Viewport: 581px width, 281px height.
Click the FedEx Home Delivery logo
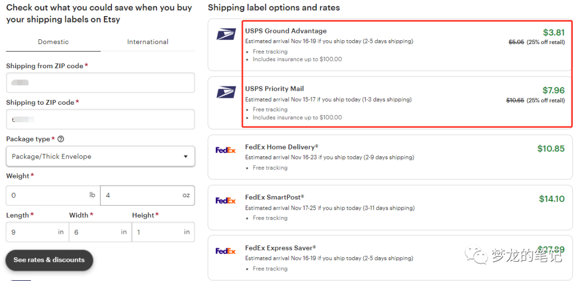point(225,150)
